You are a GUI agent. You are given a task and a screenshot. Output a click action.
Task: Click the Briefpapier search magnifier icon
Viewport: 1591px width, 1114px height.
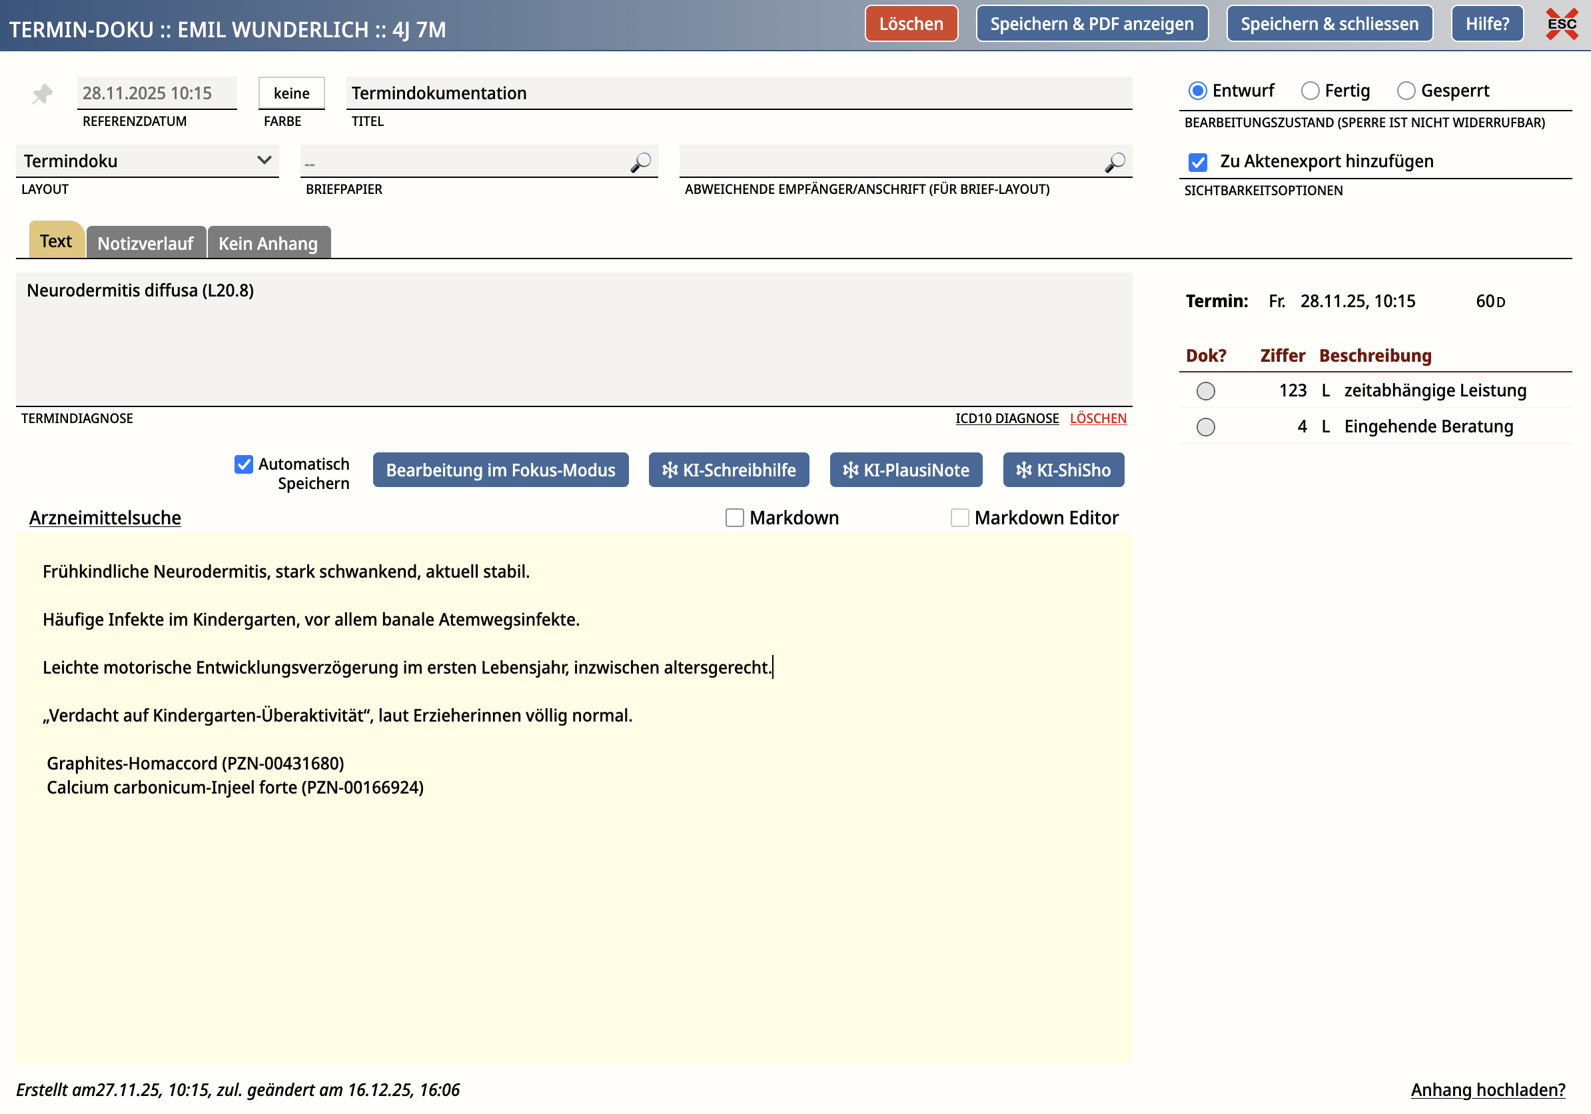(x=640, y=162)
